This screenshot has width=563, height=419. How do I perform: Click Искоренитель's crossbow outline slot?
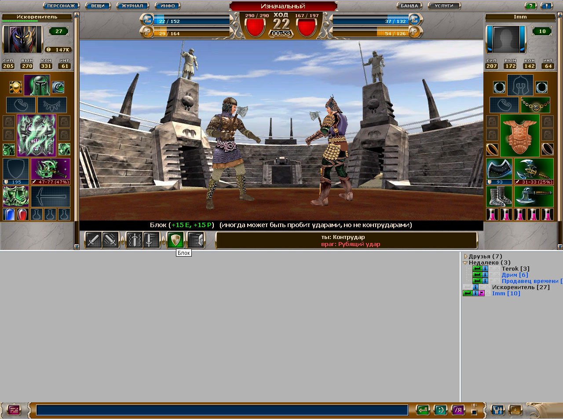pos(51,196)
